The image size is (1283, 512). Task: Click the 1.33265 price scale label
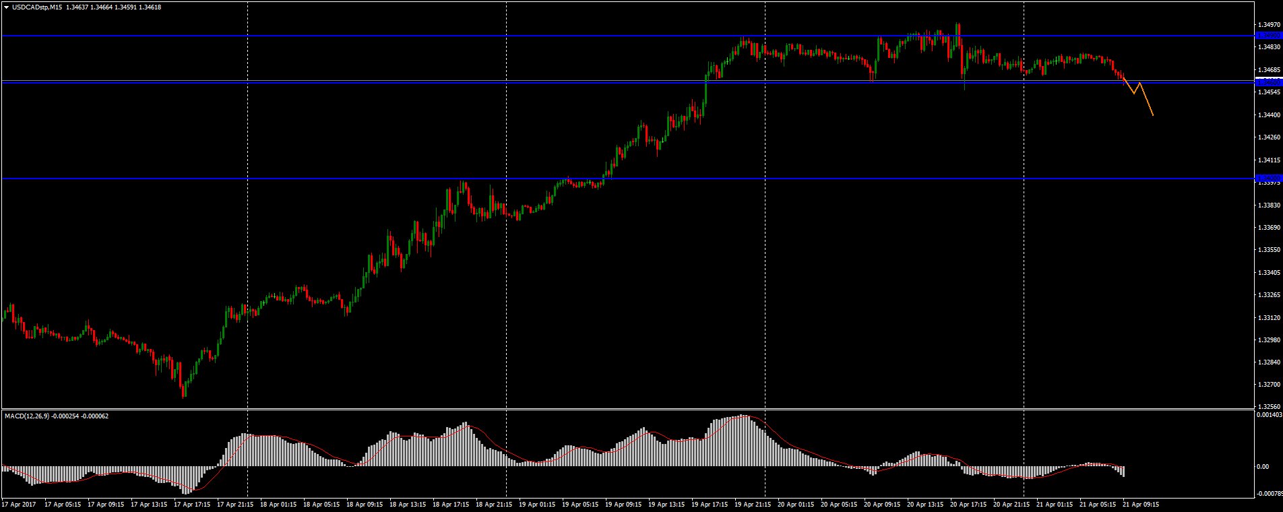coord(1268,295)
